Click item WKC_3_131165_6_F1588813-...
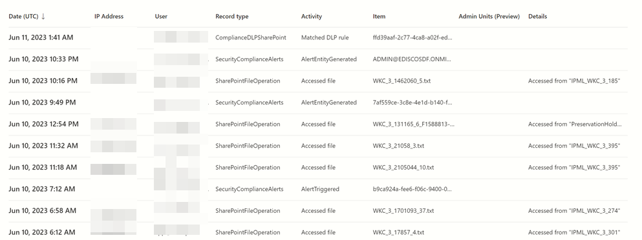642x240 pixels. [x=414, y=125]
